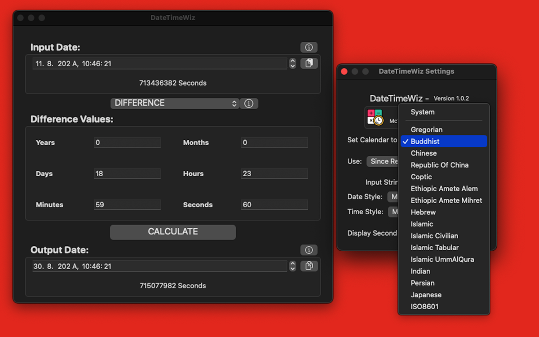Click the Months value field
The image size is (539, 337).
pos(274,142)
